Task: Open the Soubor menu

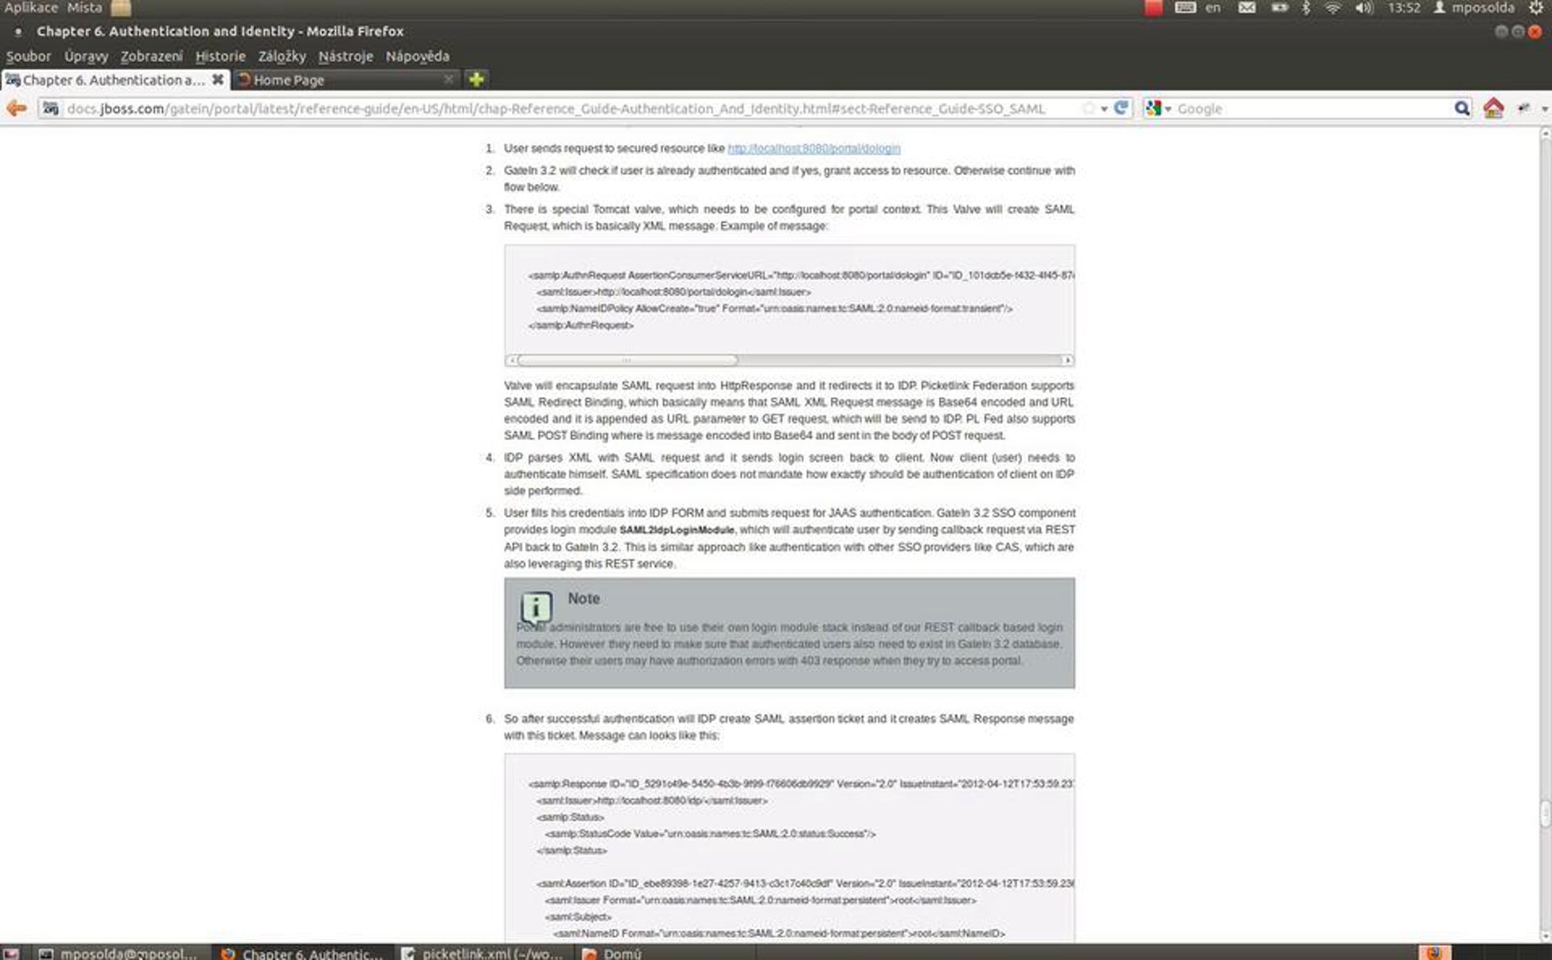Action: click(28, 56)
